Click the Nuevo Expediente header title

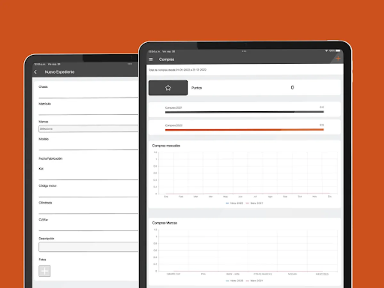coord(60,72)
